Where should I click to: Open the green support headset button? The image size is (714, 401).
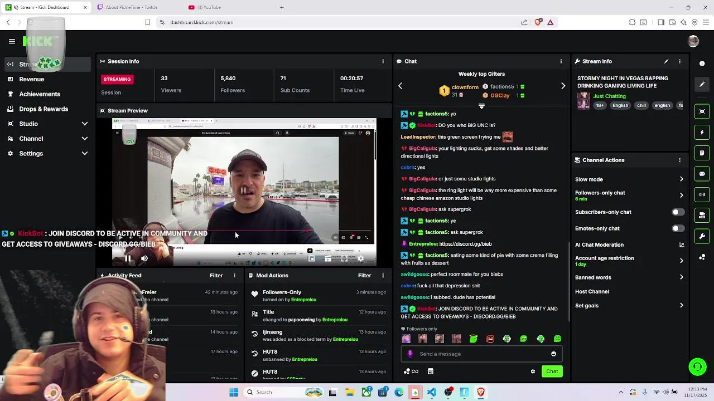[x=697, y=366]
